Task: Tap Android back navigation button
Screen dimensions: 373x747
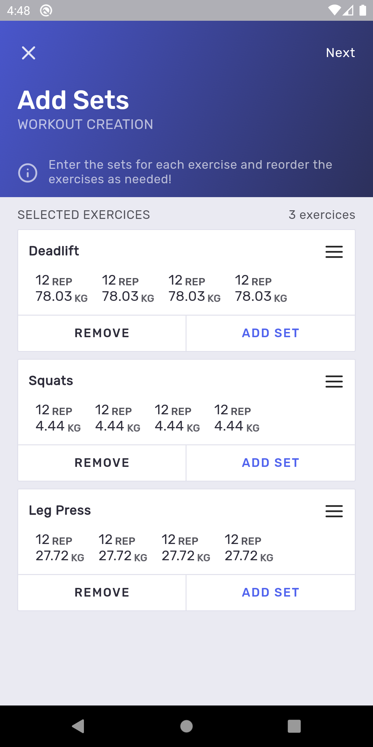Action: click(78, 726)
